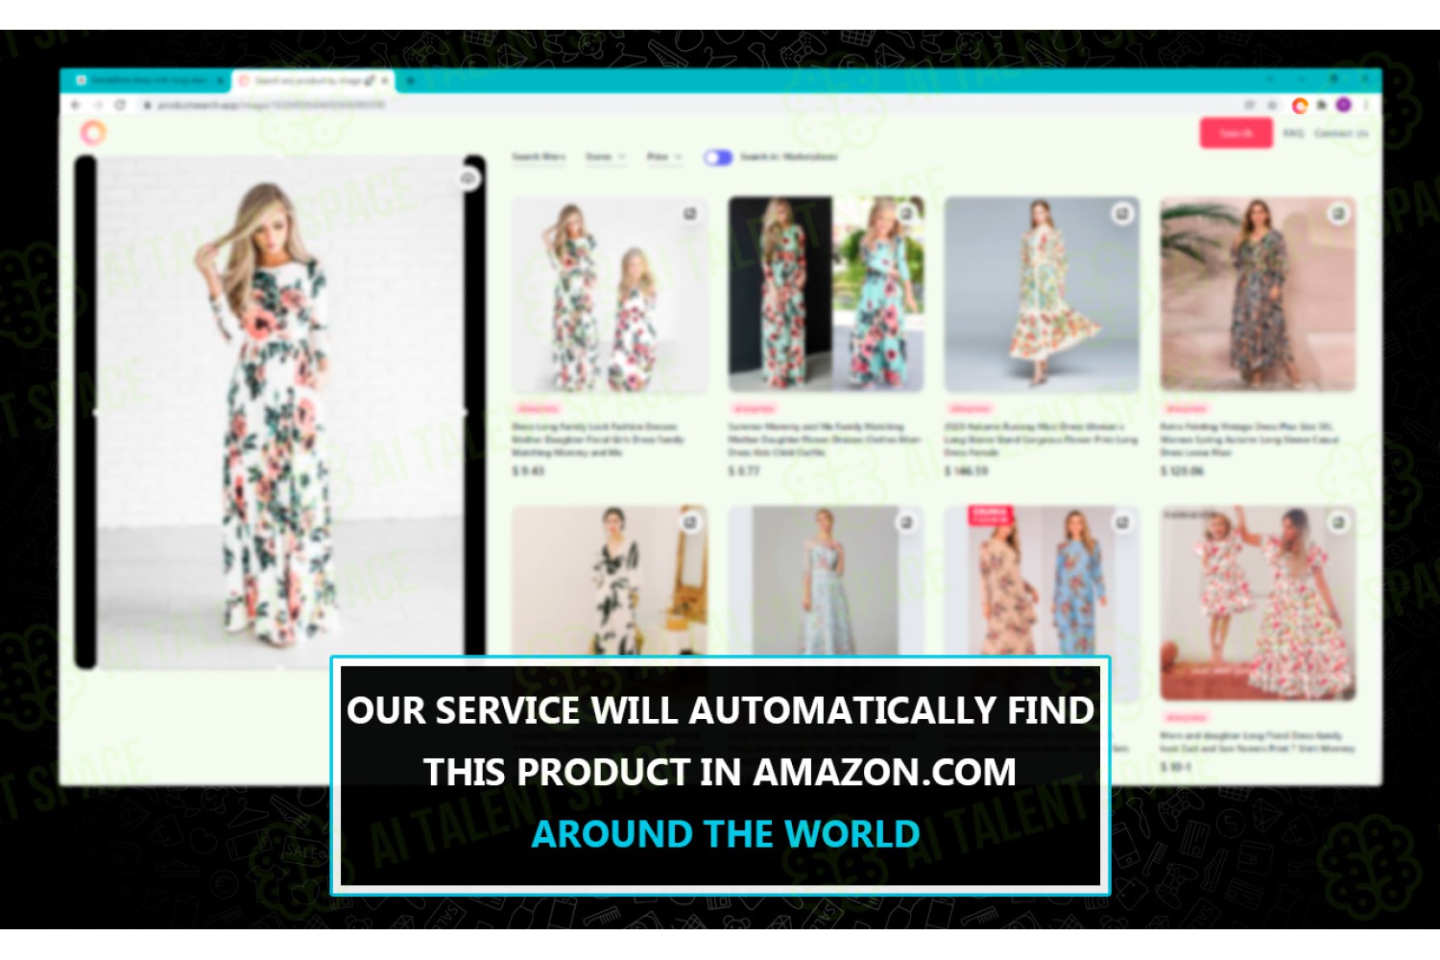Open the dark vintage floral dress thumbnail
Screen dimensions: 1440x960
pyautogui.click(x=1258, y=295)
